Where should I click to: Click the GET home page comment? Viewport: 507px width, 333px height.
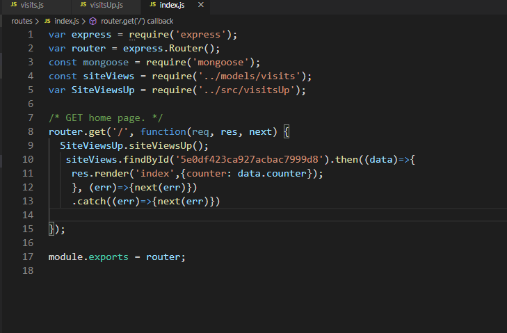click(106, 118)
